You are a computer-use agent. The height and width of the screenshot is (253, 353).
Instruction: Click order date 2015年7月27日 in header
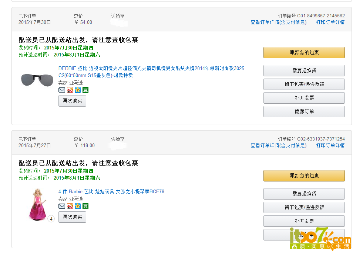34,145
